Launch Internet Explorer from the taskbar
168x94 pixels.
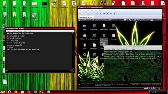tap(9, 92)
